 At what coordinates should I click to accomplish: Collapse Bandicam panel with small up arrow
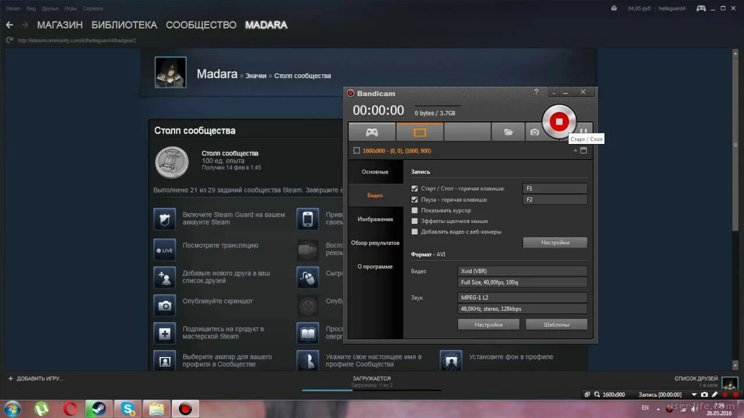pos(575,151)
